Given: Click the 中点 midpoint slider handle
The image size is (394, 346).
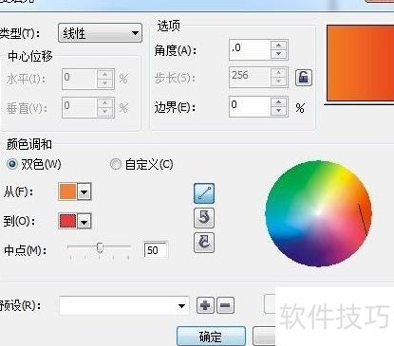Looking at the screenshot, I should (x=100, y=247).
